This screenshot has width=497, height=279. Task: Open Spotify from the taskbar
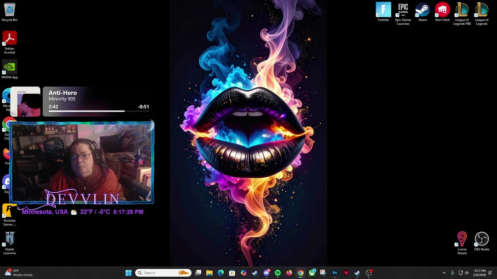click(x=278, y=273)
